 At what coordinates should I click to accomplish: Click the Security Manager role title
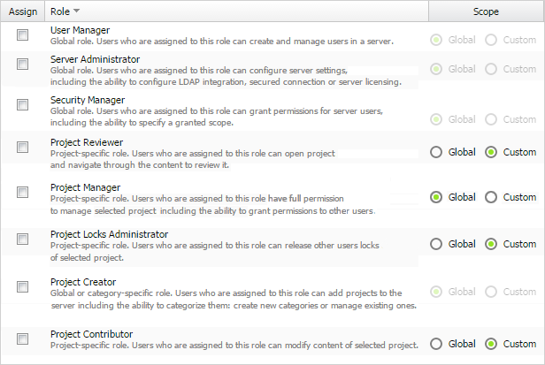pyautogui.click(x=88, y=100)
